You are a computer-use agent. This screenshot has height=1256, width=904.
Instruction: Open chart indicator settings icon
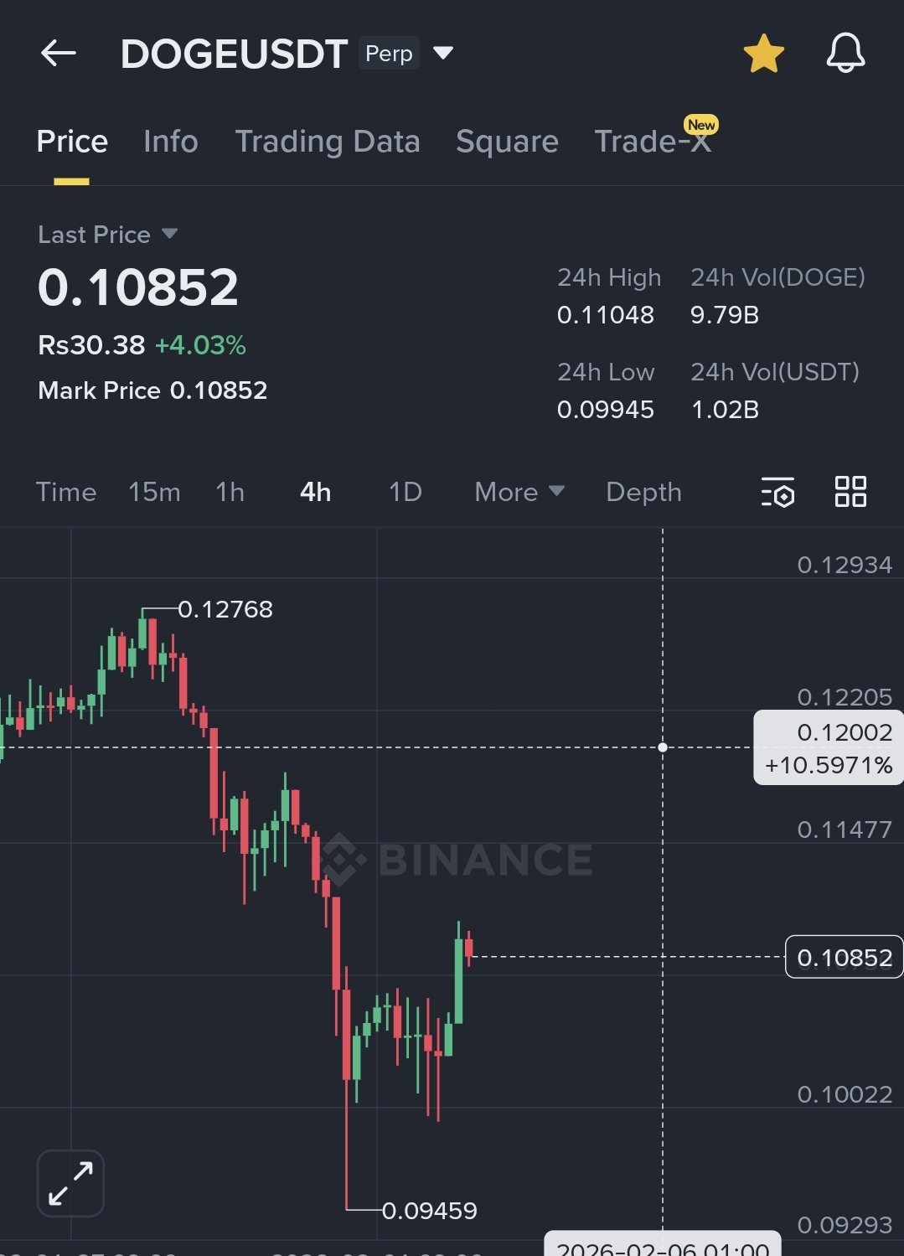click(x=777, y=492)
